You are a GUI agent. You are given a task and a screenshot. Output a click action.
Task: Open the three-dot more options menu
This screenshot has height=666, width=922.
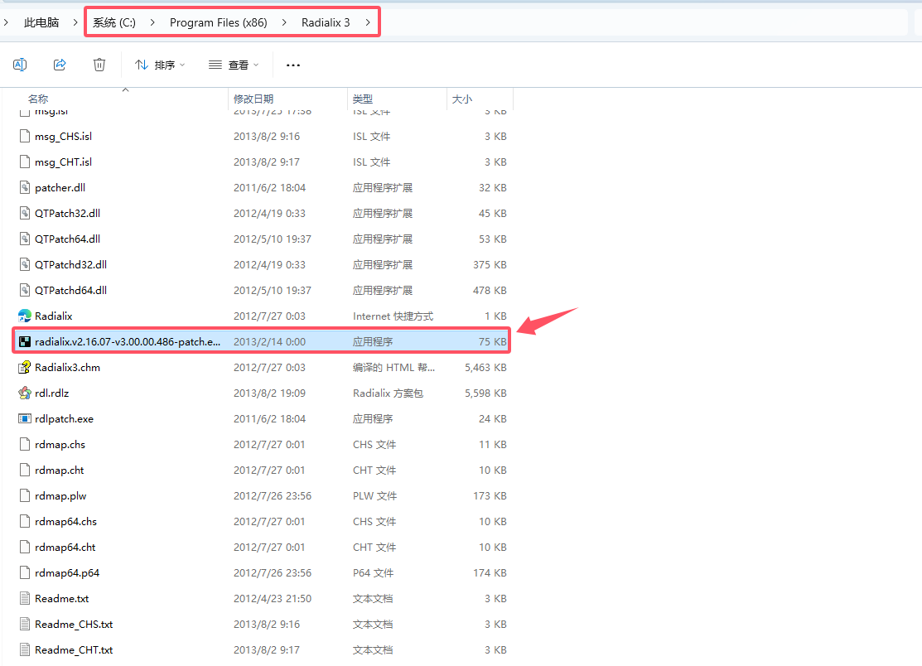(292, 65)
